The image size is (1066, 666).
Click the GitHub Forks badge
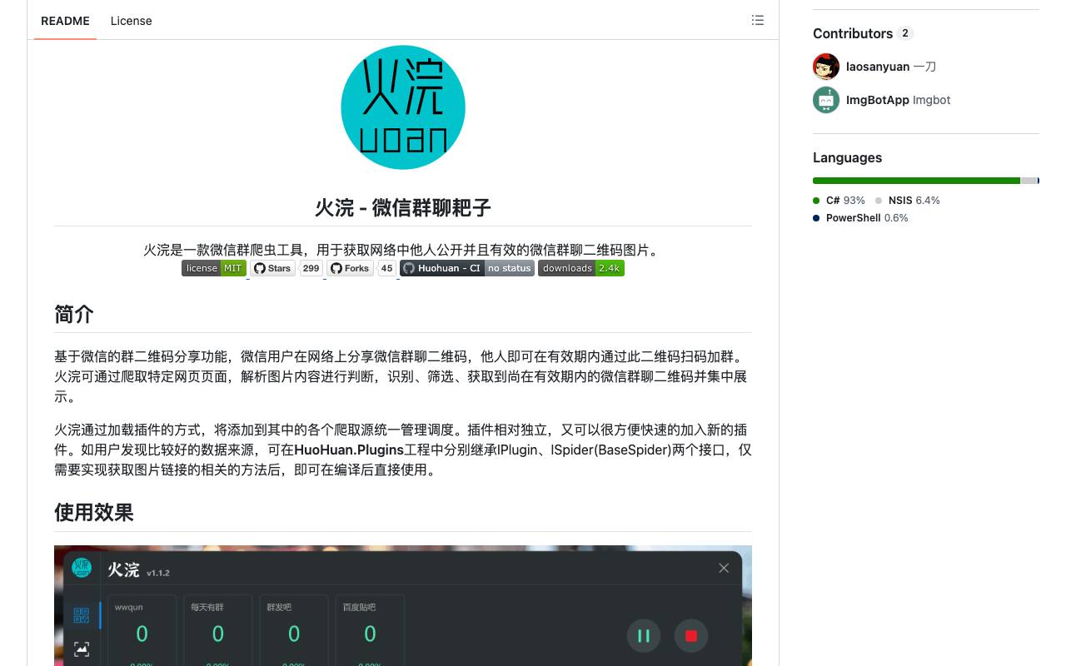click(350, 268)
